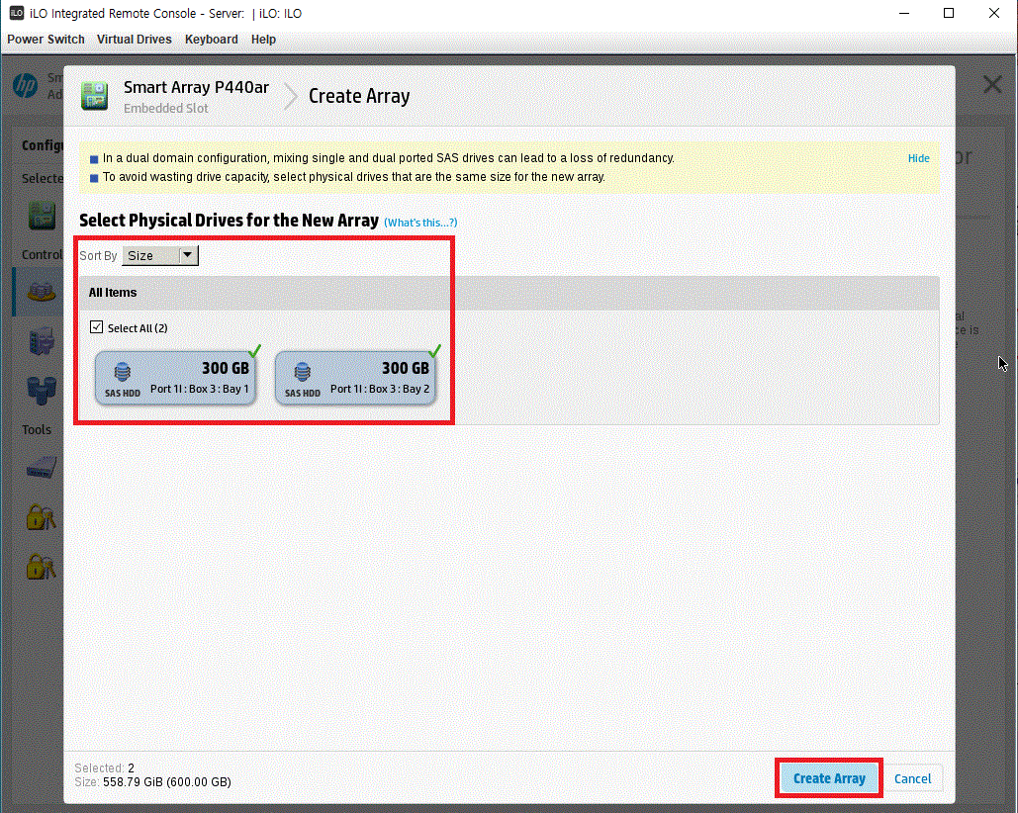This screenshot has width=1018, height=813.
Task: Open the What's this help link
Action: (420, 223)
